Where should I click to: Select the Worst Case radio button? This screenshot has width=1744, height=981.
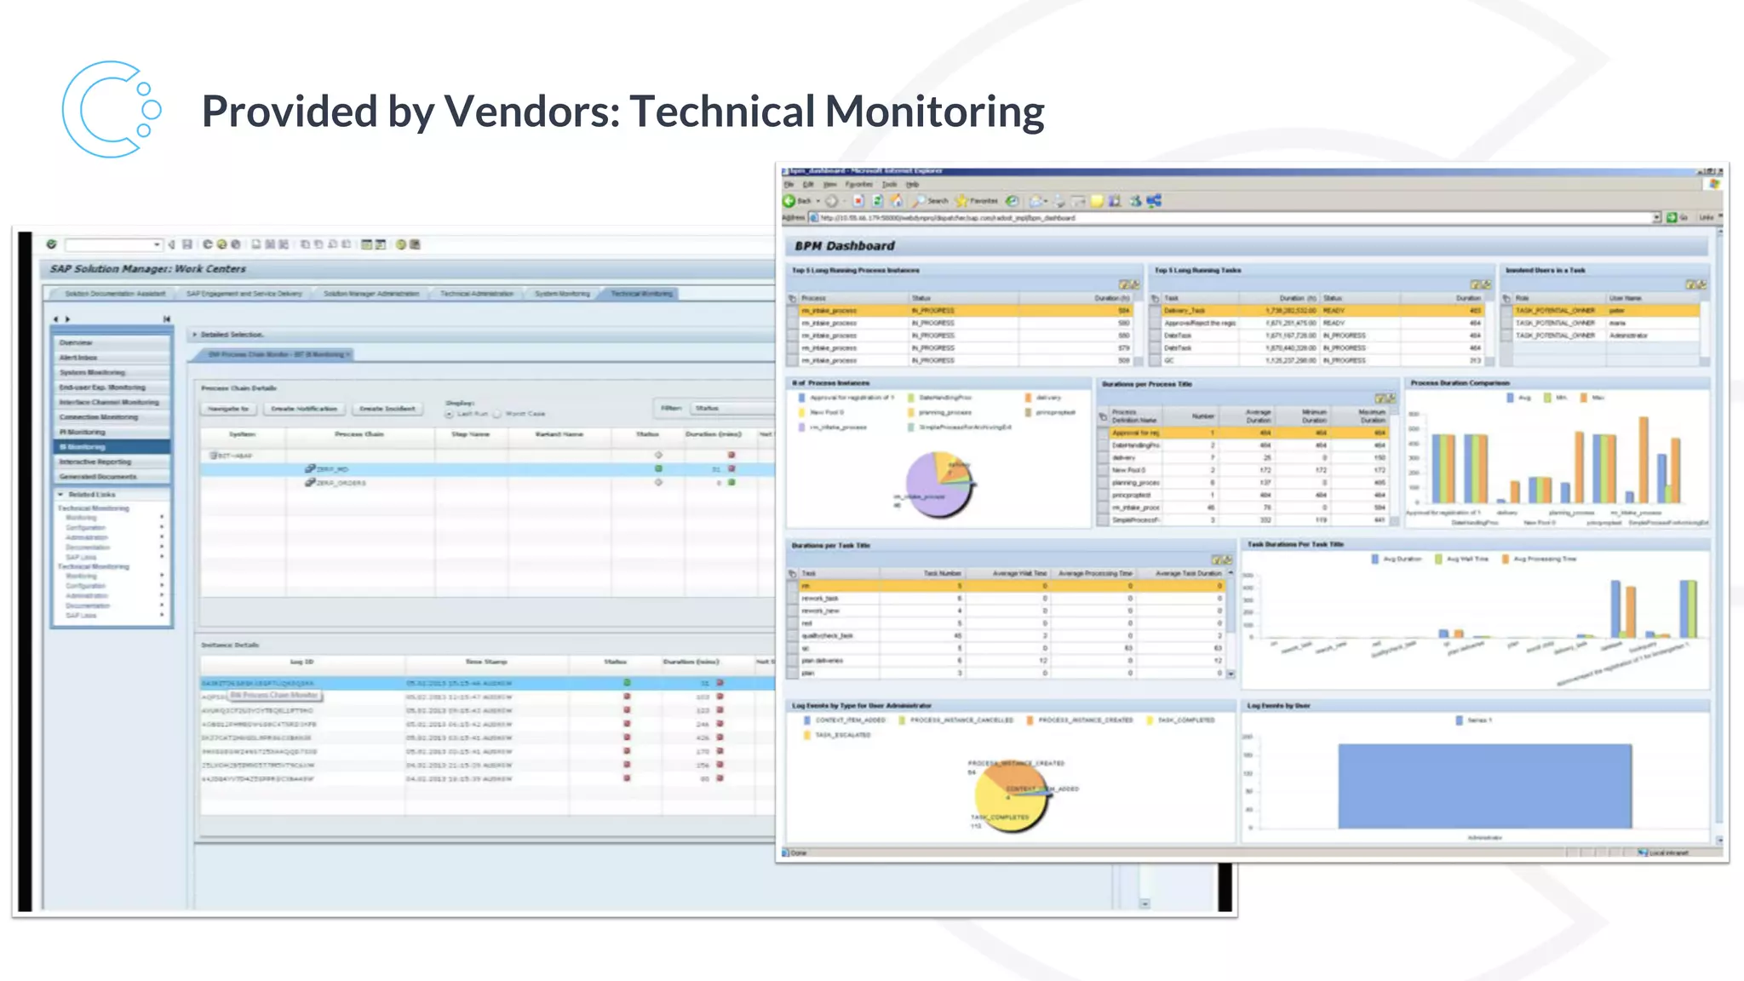tap(497, 414)
